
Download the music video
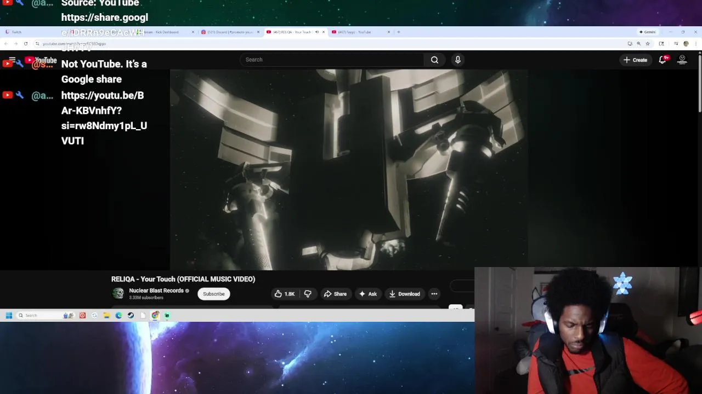point(404,294)
